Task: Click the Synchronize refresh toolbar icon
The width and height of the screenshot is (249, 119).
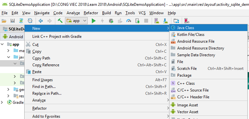Action: [30, 21]
